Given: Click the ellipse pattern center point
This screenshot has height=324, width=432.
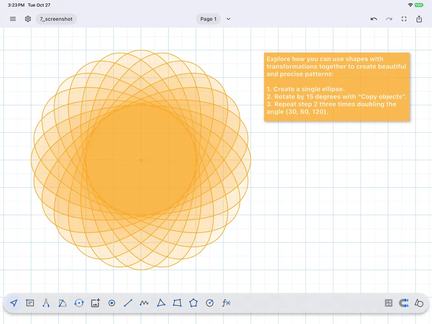Looking at the screenshot, I should click(141, 160).
